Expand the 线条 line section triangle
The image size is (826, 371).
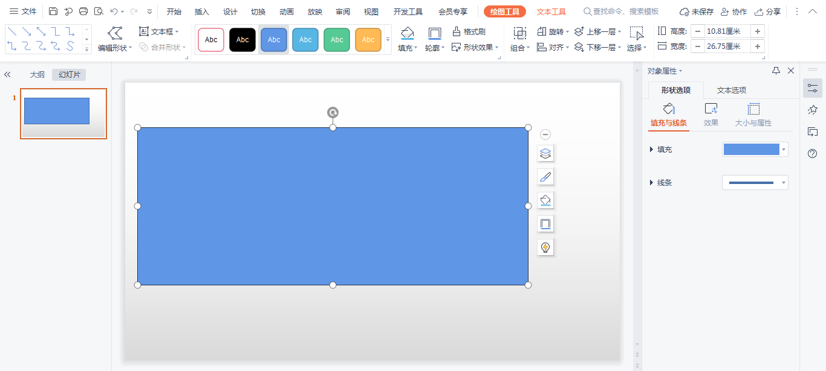[x=651, y=182]
